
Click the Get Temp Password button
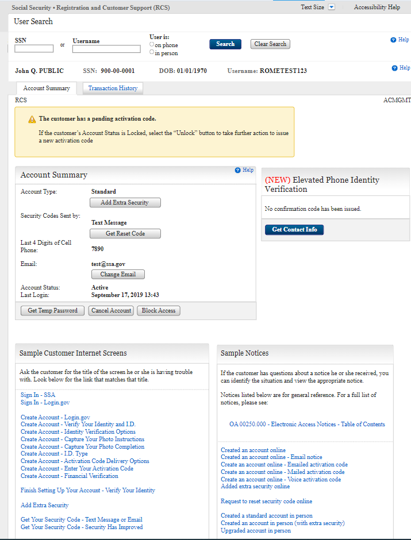53,311
